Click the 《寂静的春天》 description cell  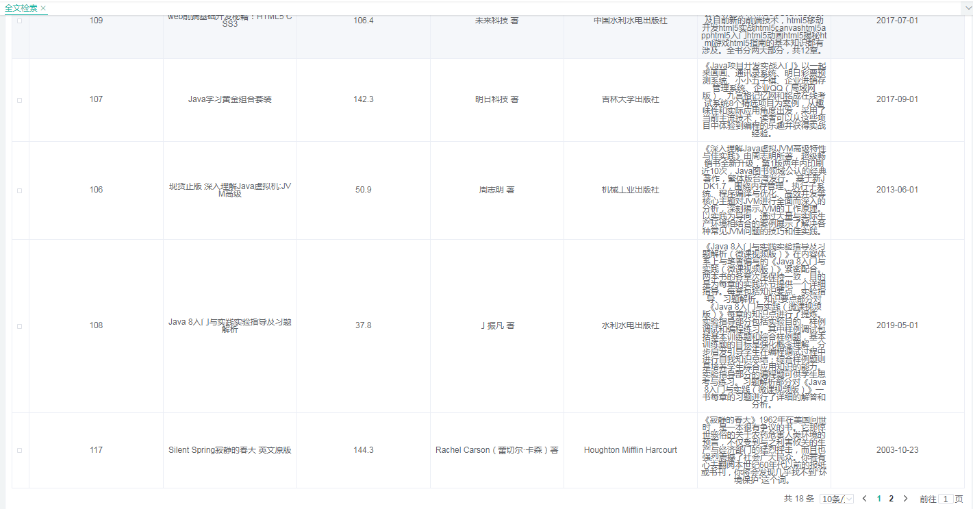click(764, 450)
